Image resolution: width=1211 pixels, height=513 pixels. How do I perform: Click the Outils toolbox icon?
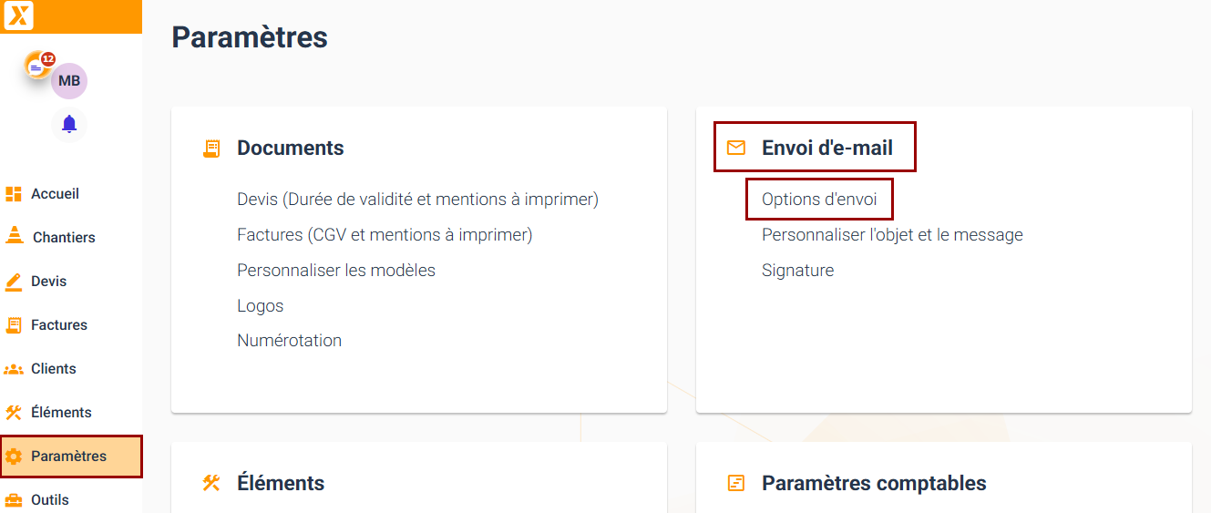tap(14, 500)
